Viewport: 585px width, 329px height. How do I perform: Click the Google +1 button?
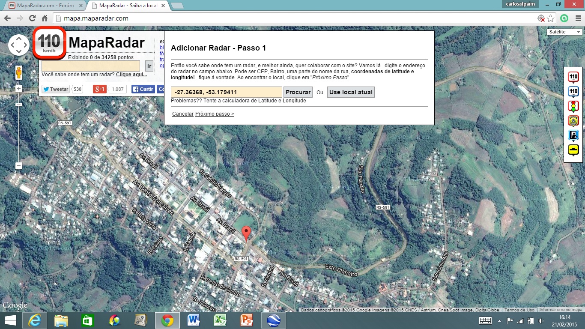[100, 89]
